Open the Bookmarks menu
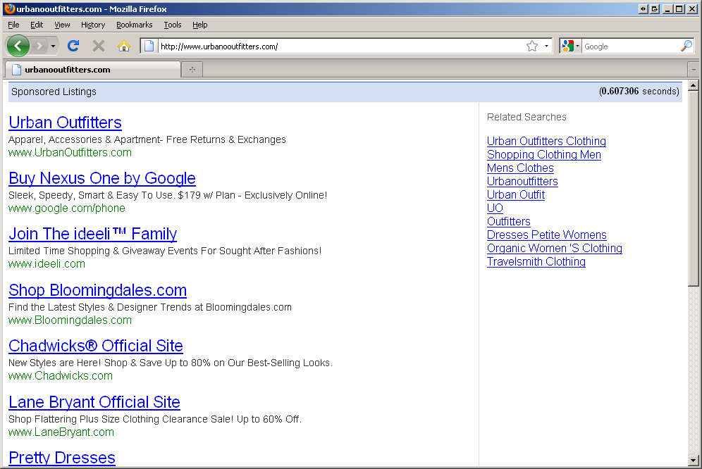702x469 pixels. pyautogui.click(x=135, y=25)
